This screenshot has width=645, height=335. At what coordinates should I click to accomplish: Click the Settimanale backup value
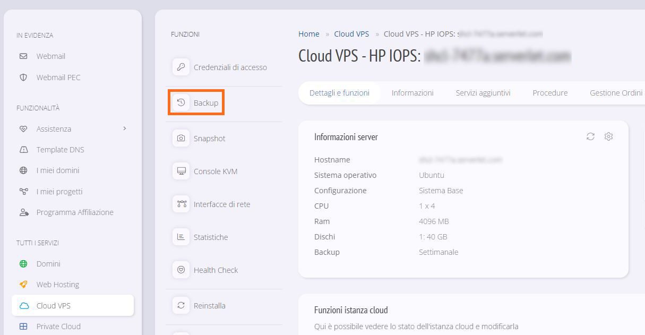438,252
